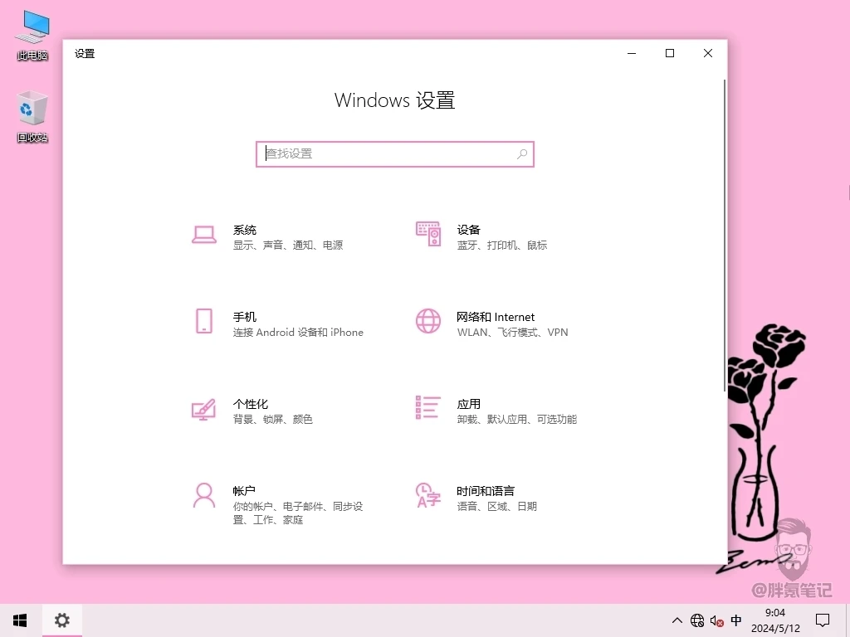Click the Windows 设置 heading
Viewport: 850px width, 637px height.
click(x=394, y=100)
